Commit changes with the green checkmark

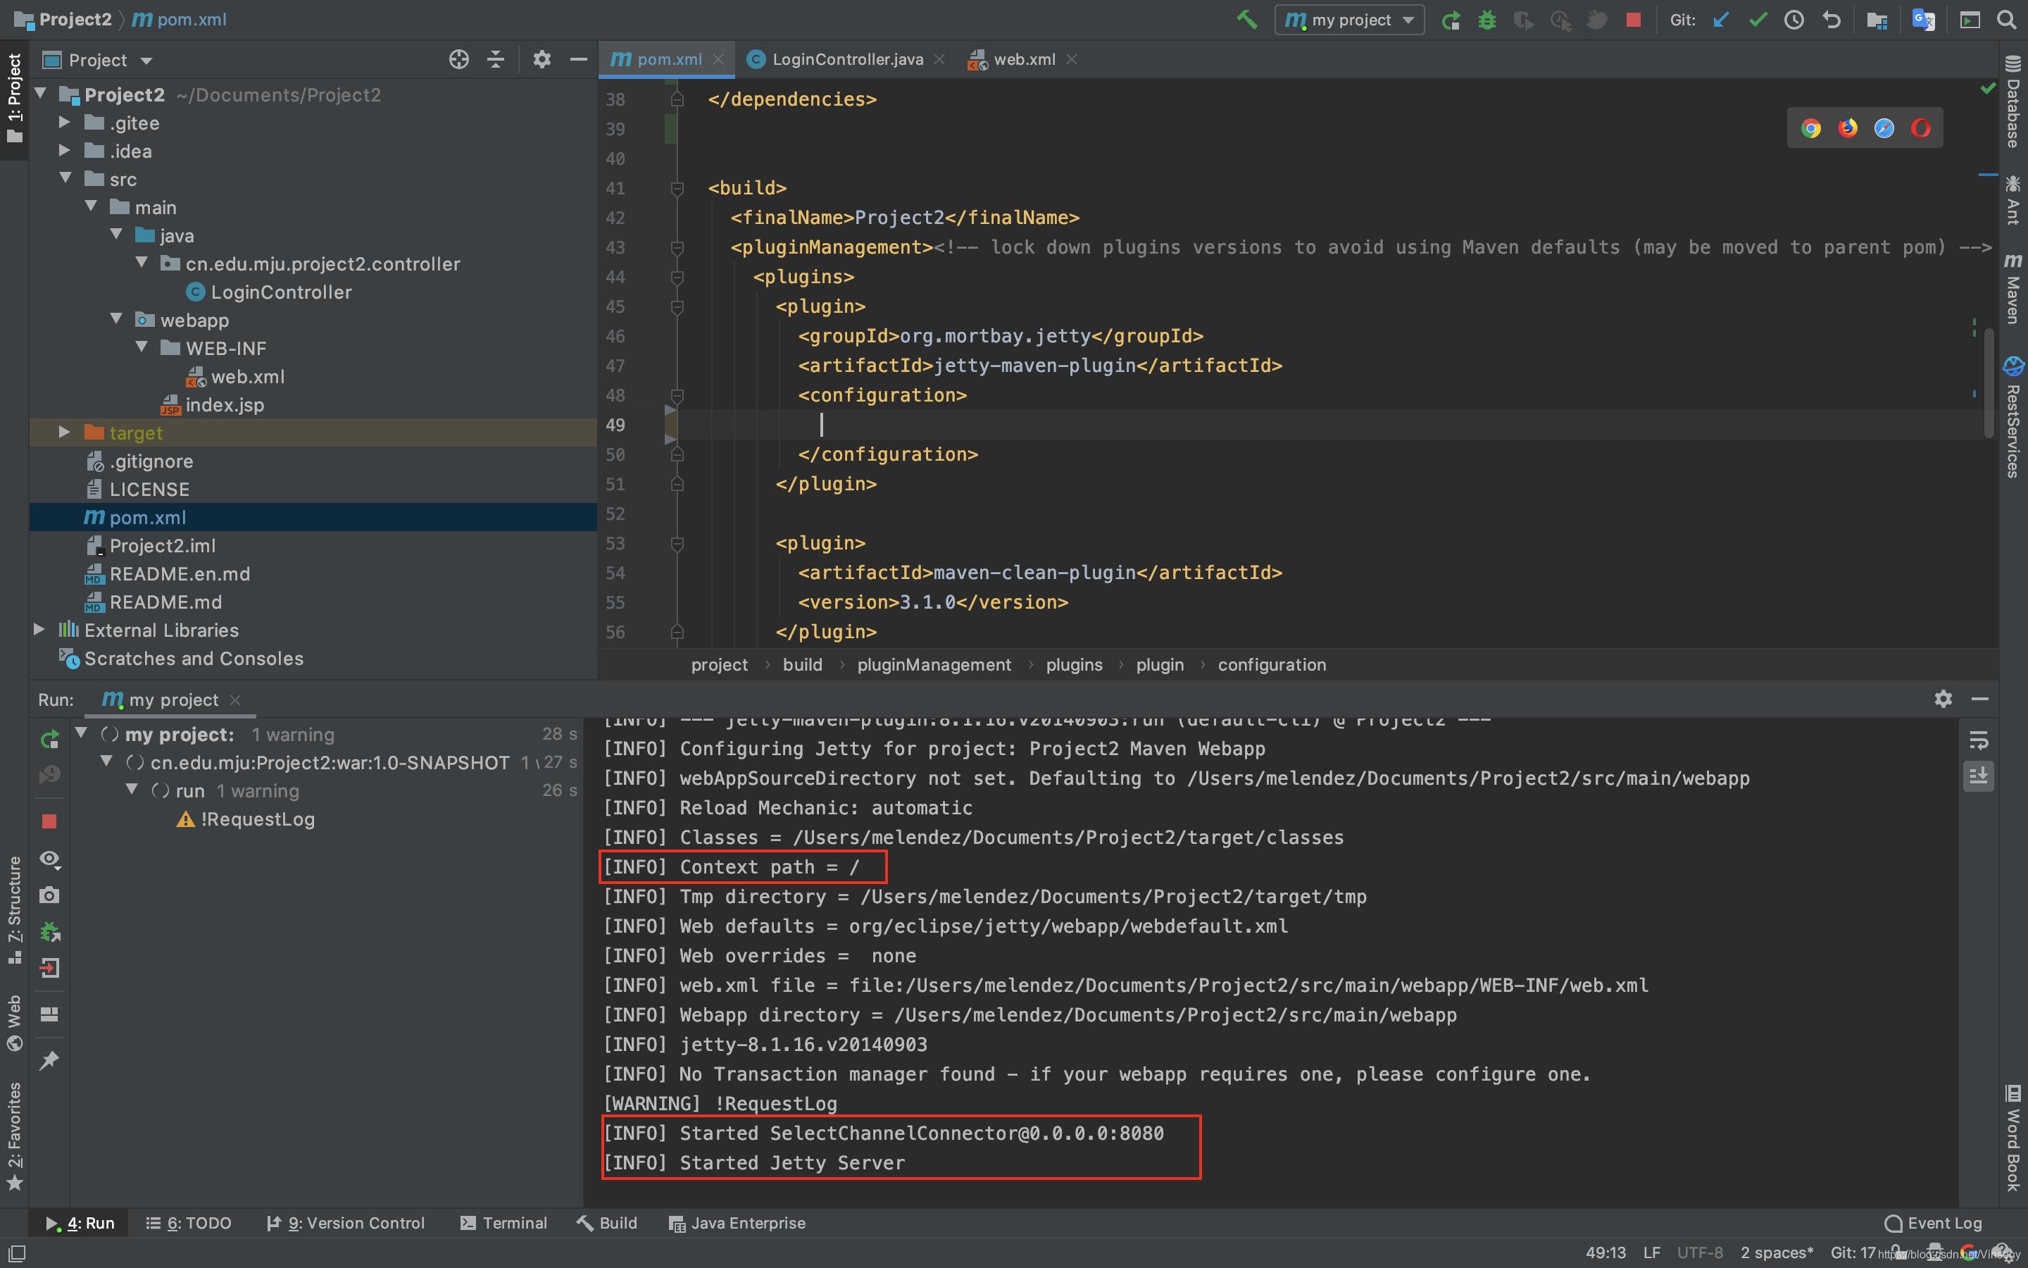tap(1758, 19)
